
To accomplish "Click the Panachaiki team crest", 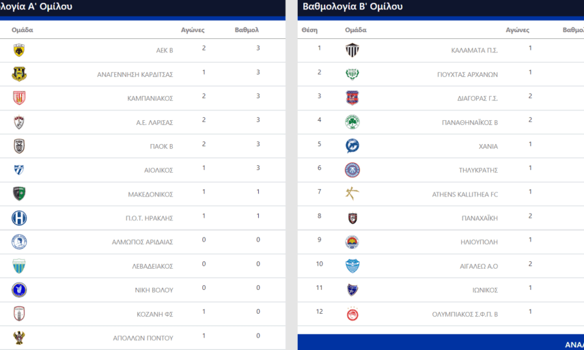I will [x=352, y=218].
